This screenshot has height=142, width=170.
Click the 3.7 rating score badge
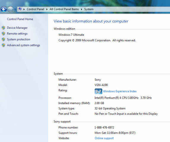pyautogui.click(x=98, y=91)
